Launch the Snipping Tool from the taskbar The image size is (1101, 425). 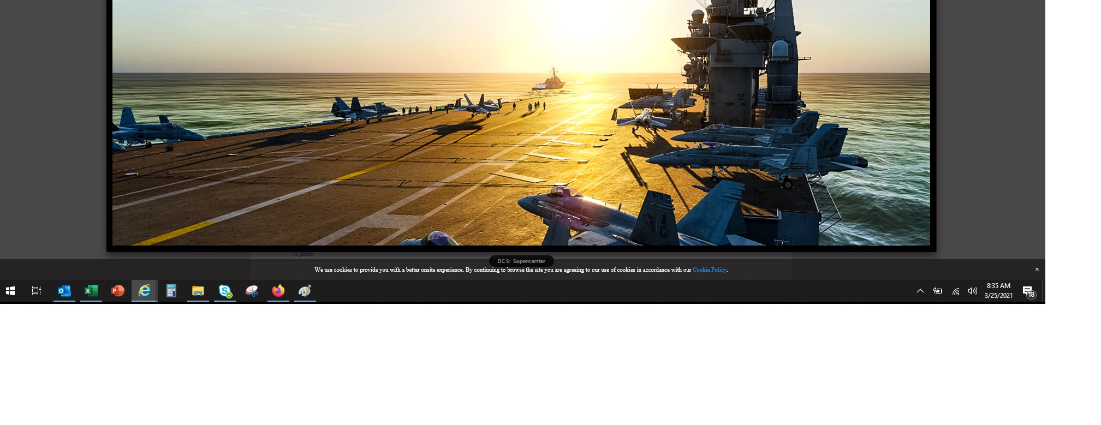coord(252,291)
